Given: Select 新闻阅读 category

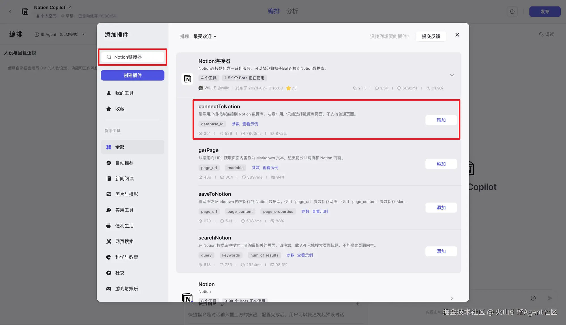Looking at the screenshot, I should [124, 179].
